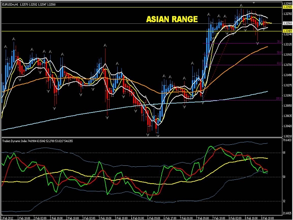Image resolution: width=293 pixels, height=220 pixels.
Task: Click the 1.31060 price scale value
Action: (x=287, y=95)
